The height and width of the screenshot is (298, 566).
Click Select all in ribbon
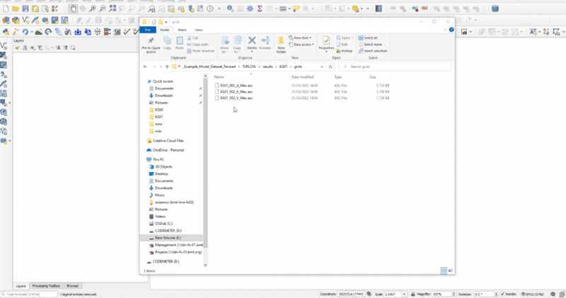point(371,38)
